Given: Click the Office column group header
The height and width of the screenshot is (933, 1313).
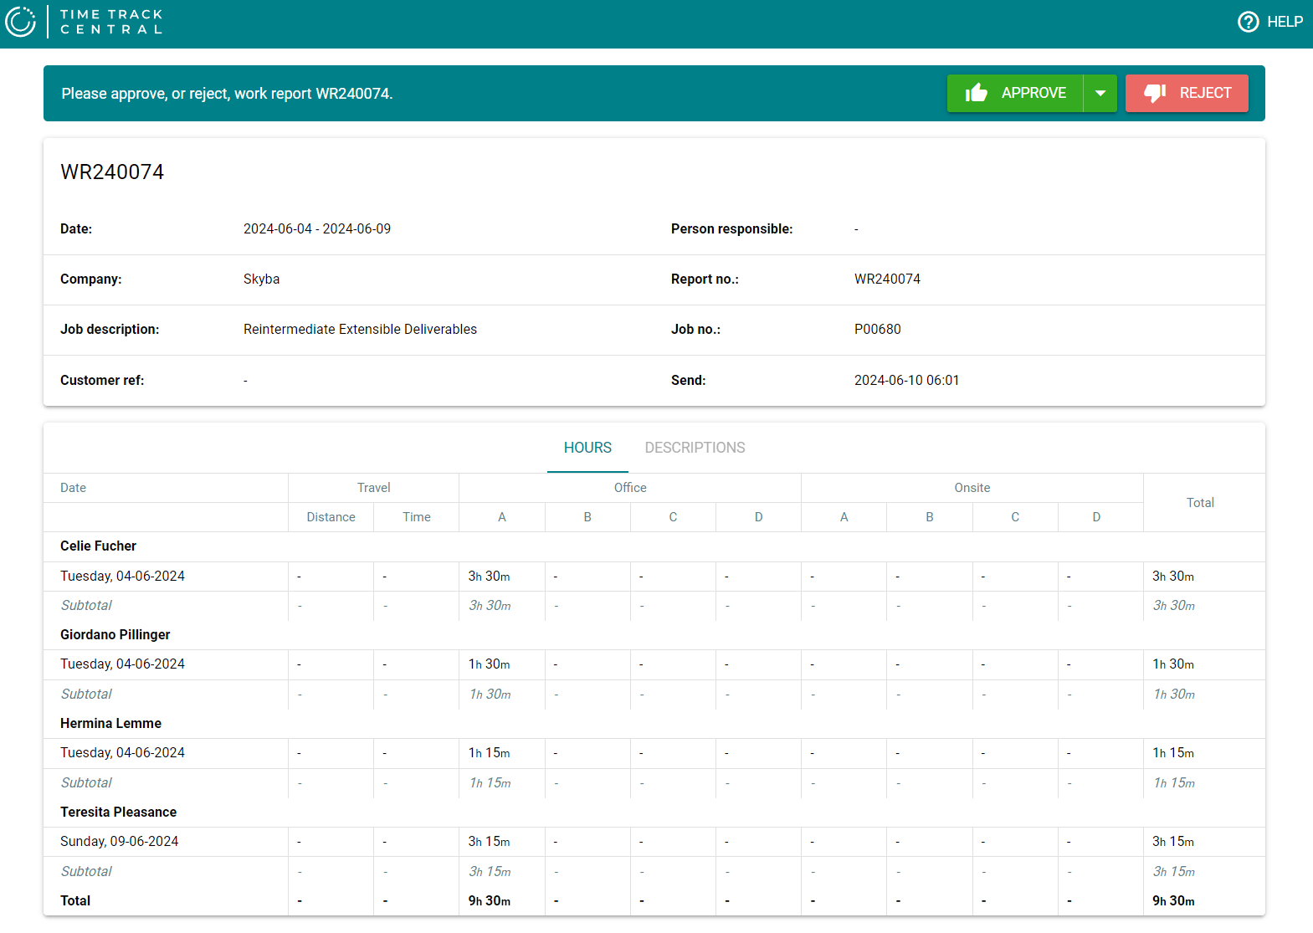Looking at the screenshot, I should [x=630, y=488].
